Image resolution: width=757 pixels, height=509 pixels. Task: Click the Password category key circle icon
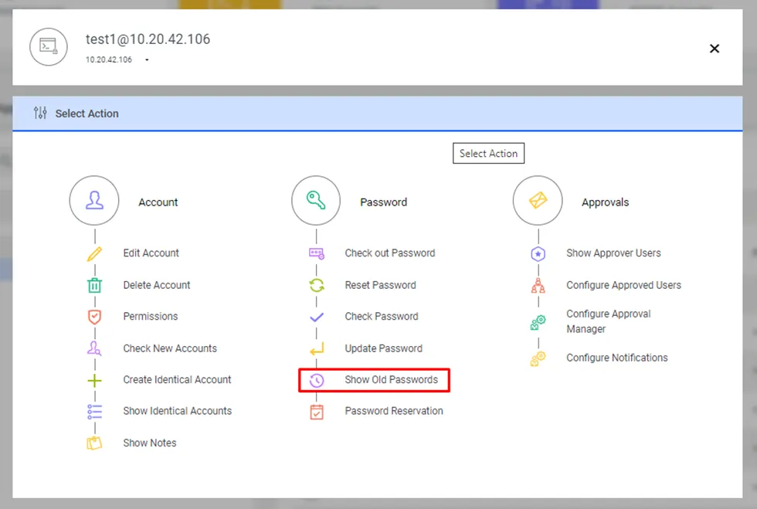[x=316, y=200]
